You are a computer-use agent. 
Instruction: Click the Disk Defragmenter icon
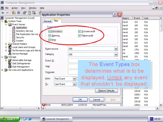(x=10, y=63)
